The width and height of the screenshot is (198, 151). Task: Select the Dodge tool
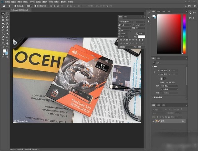click(3, 37)
